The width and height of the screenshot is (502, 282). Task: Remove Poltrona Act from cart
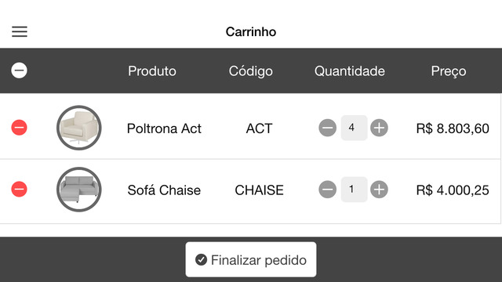(19, 128)
